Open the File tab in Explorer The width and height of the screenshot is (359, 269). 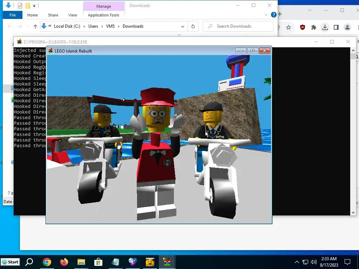coord(13,15)
